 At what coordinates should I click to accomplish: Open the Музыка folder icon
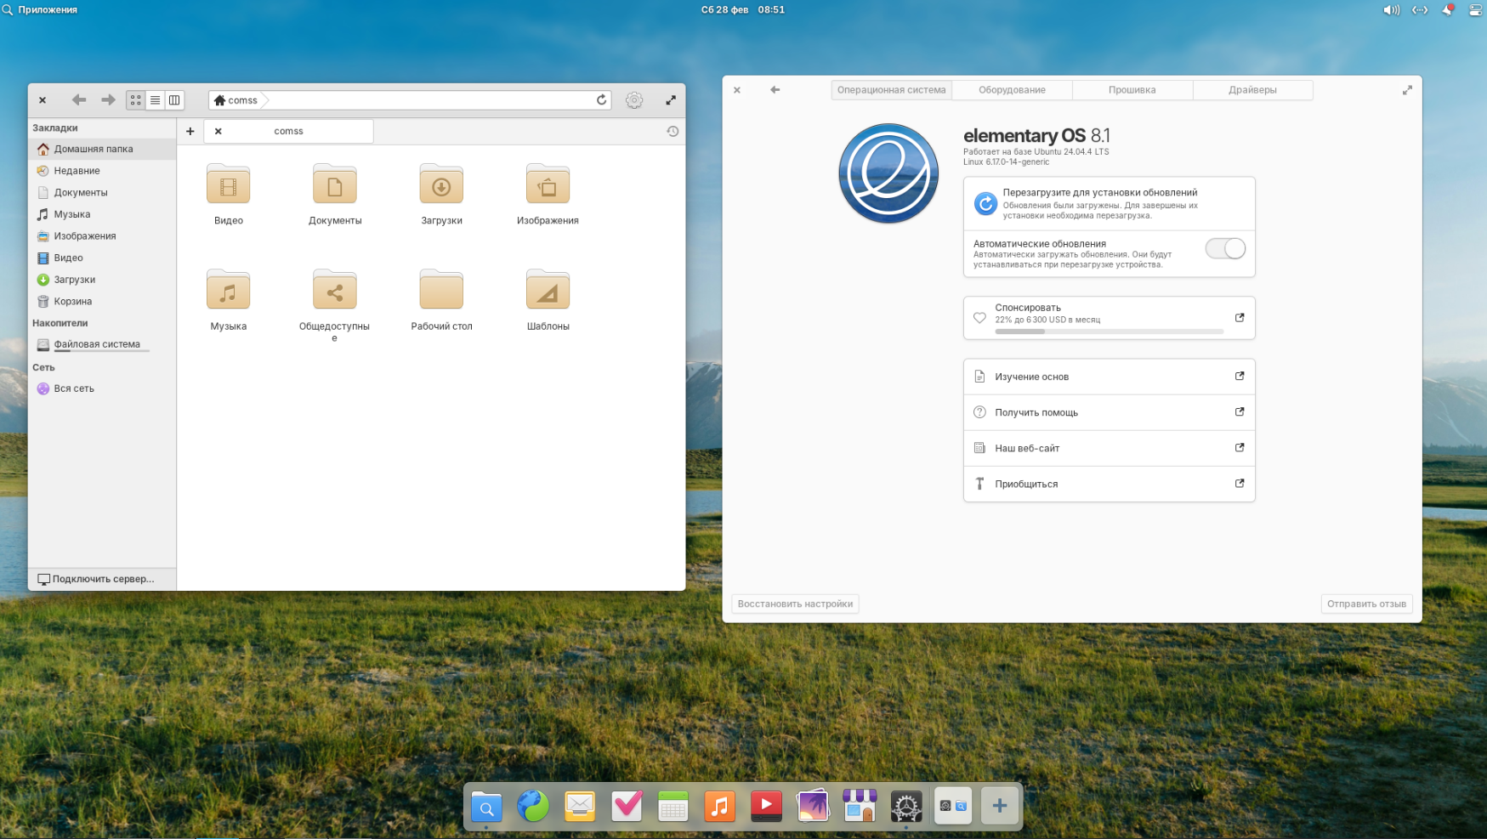pyautogui.click(x=228, y=292)
